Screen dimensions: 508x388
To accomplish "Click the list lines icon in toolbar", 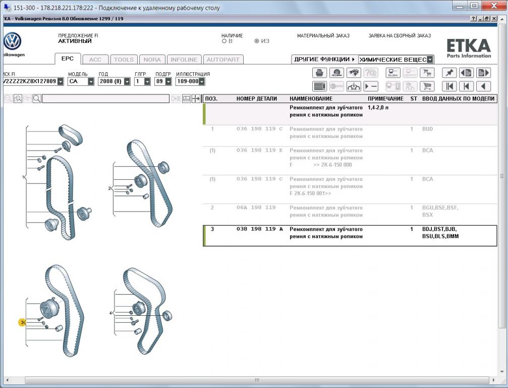I will (x=319, y=86).
